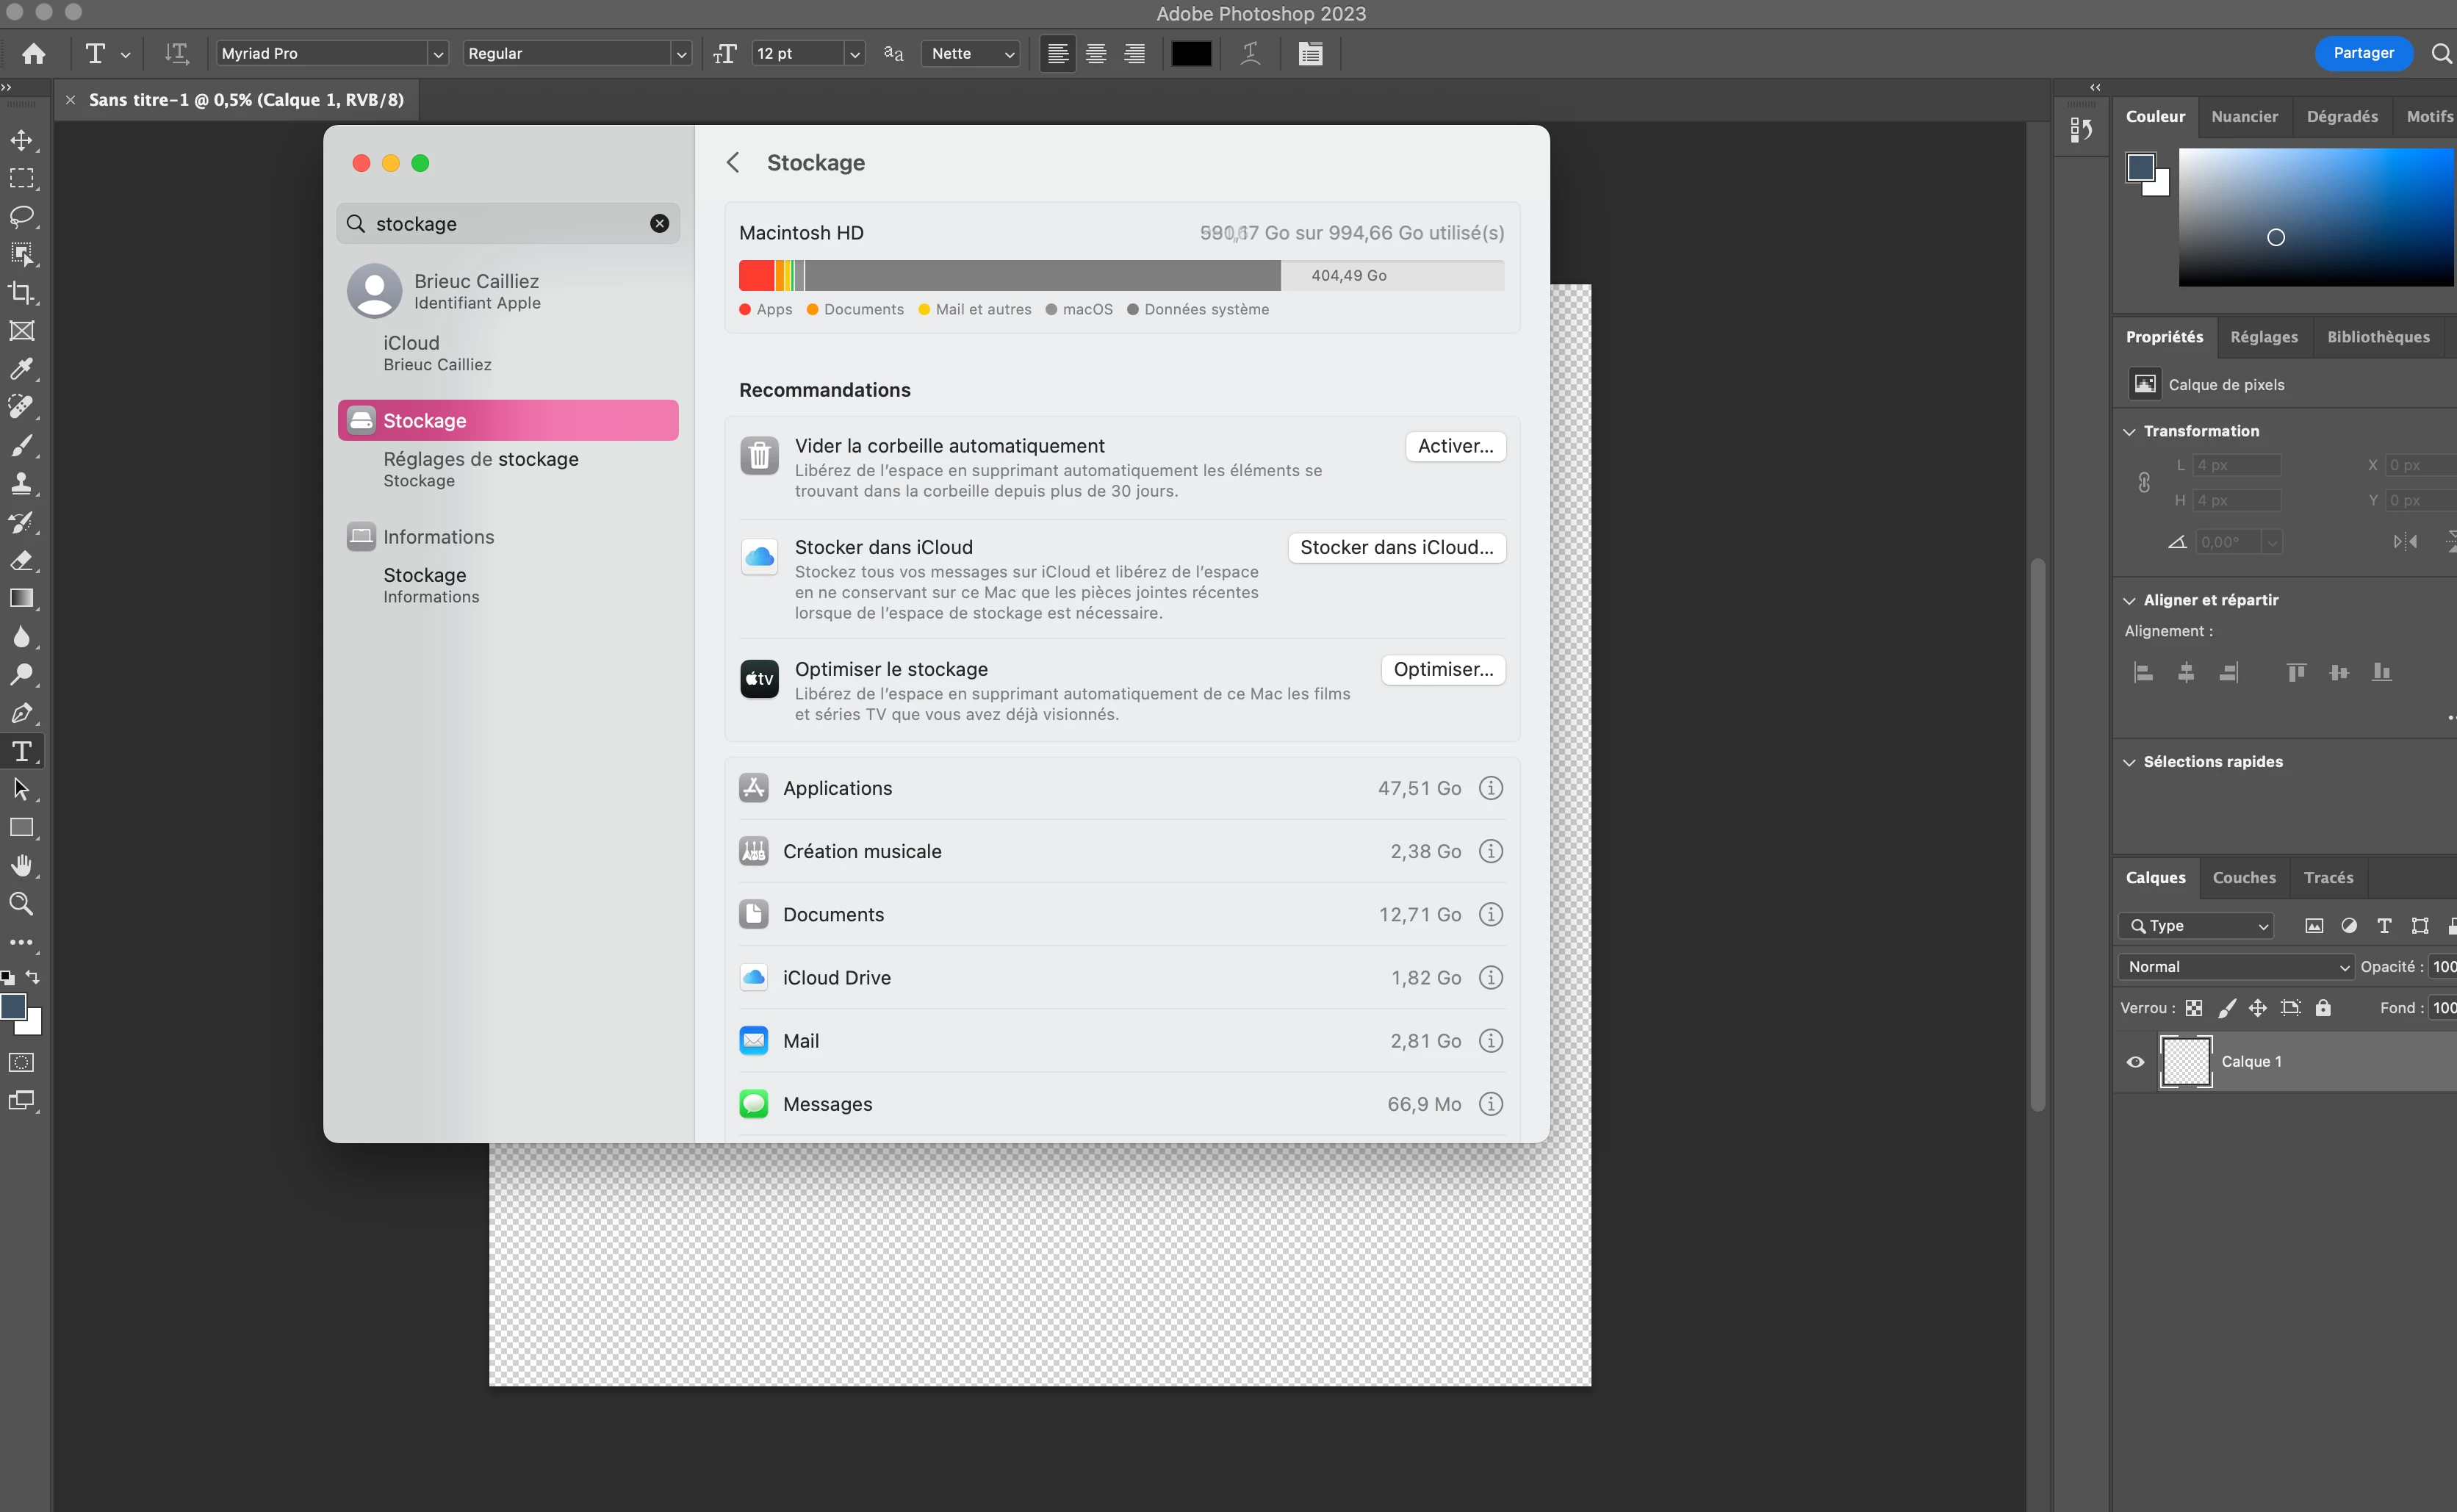Select the Crop tool
Image resolution: width=2457 pixels, height=1512 pixels.
click(x=21, y=293)
